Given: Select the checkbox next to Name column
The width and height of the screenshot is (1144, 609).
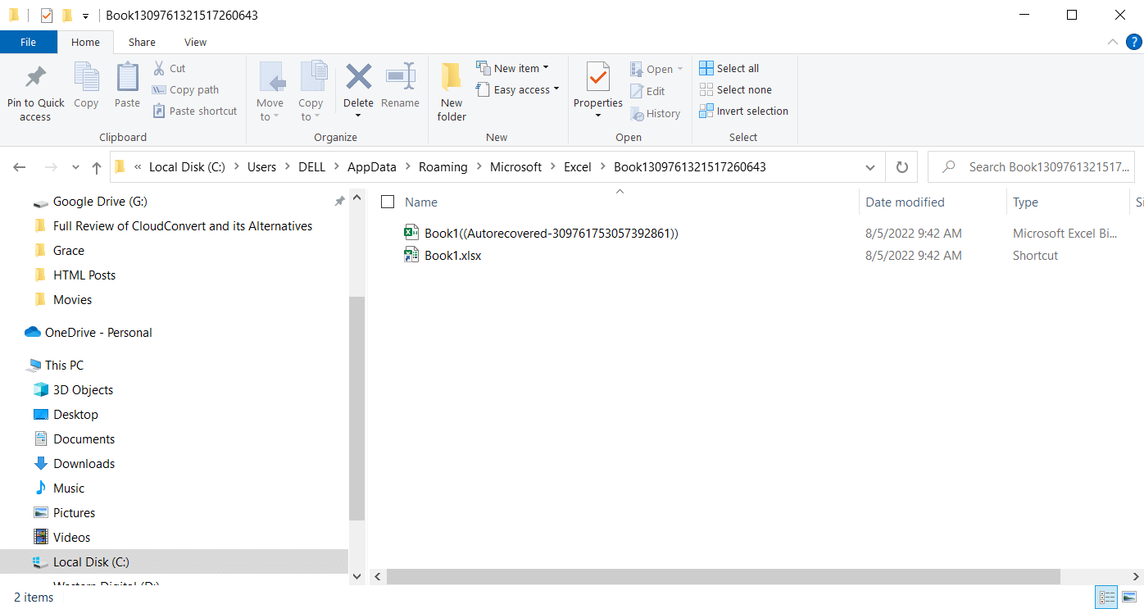Looking at the screenshot, I should click(388, 202).
